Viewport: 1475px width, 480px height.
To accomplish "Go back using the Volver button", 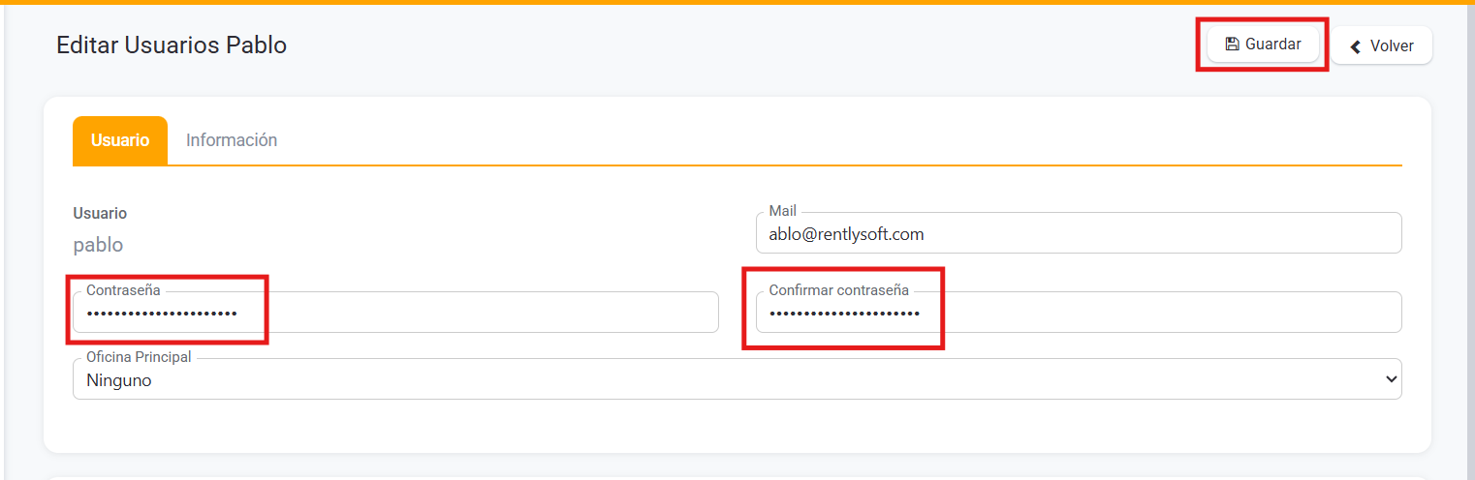I will [x=1381, y=45].
